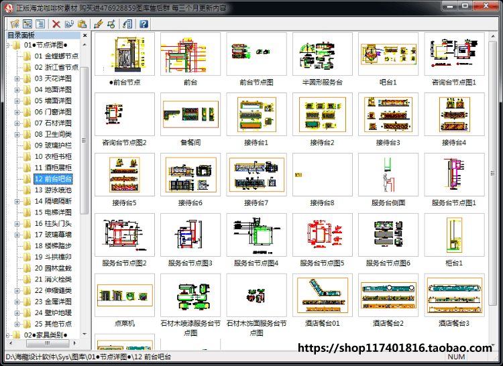Click the thumbnail pane vertical scrollbar

pos(493,173)
